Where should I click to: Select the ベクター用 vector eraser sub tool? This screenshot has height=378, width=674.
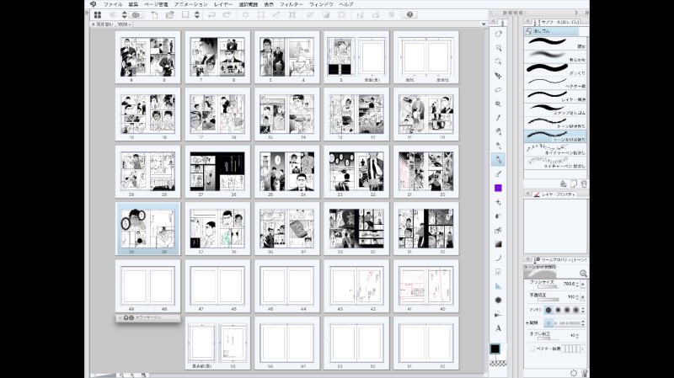click(555, 83)
